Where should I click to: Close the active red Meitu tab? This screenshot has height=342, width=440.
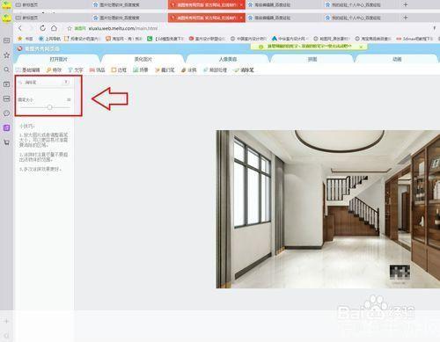coord(241,18)
